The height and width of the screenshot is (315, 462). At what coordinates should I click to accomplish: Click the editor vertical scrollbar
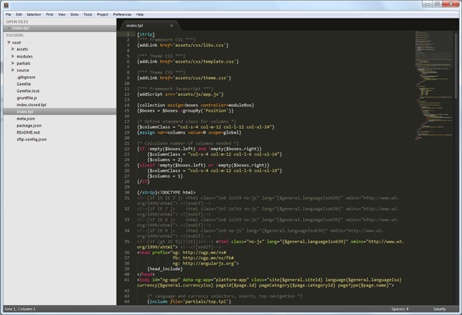click(456, 65)
